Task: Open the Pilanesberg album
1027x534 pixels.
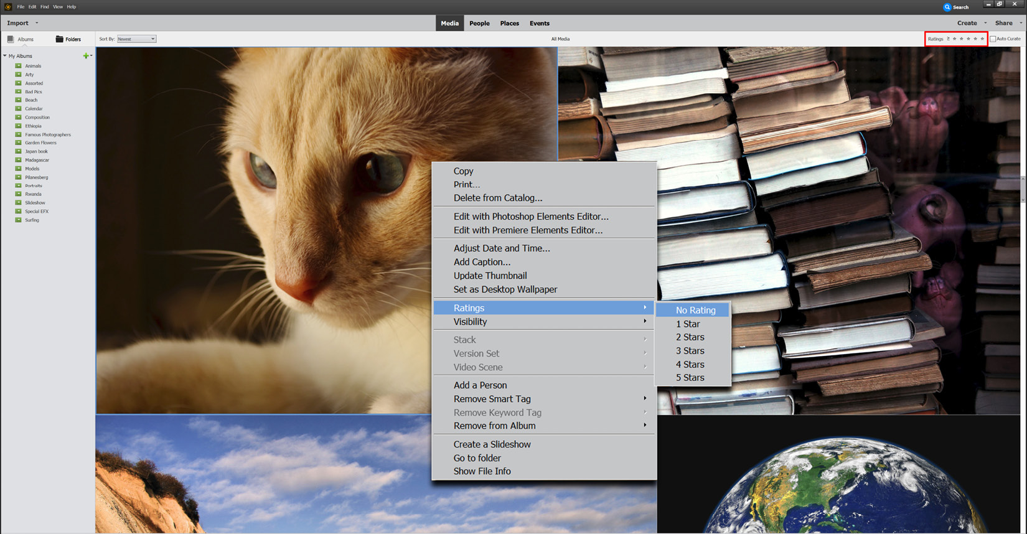Action: 36,177
